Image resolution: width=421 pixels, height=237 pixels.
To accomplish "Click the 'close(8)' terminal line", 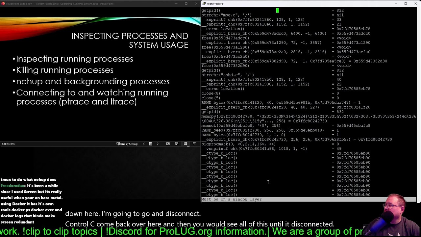I will pos(270,93).
